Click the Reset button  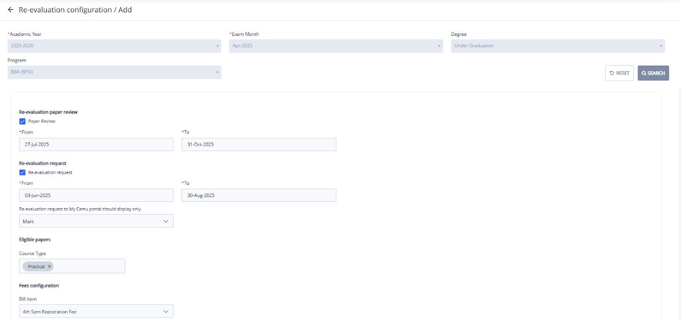pyautogui.click(x=619, y=73)
